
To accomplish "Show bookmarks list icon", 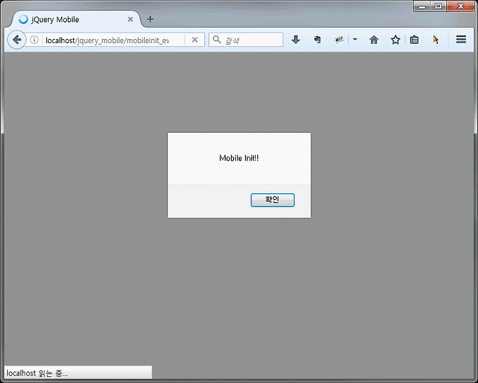I will coord(414,40).
